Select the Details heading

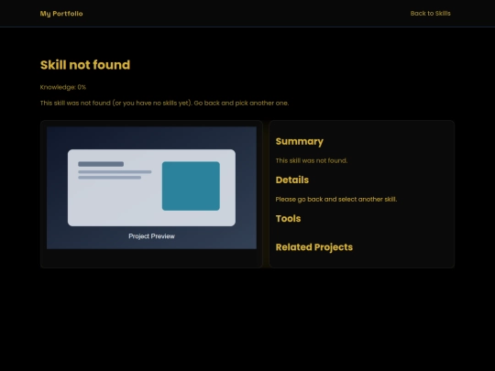click(292, 180)
